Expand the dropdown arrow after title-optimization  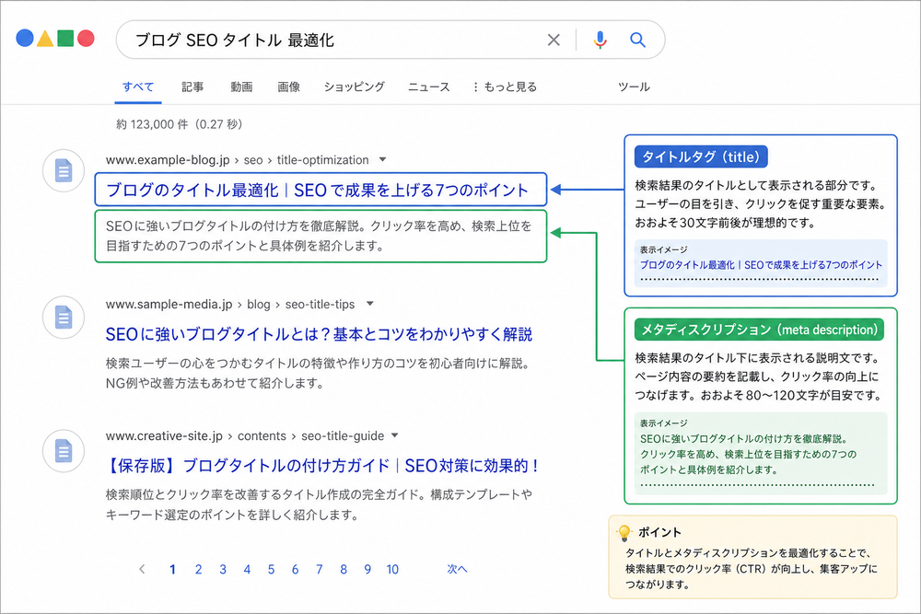(383, 159)
